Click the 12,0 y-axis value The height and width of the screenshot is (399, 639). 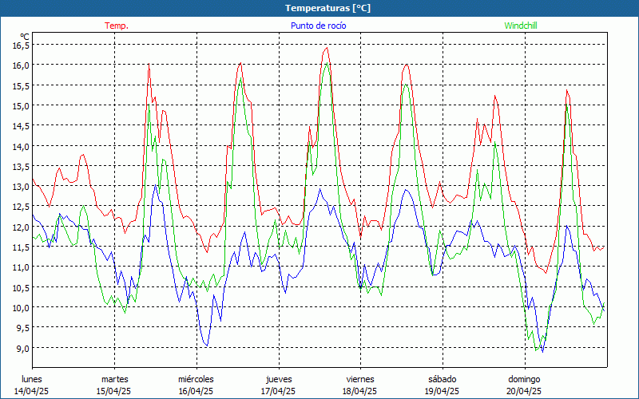(22, 227)
